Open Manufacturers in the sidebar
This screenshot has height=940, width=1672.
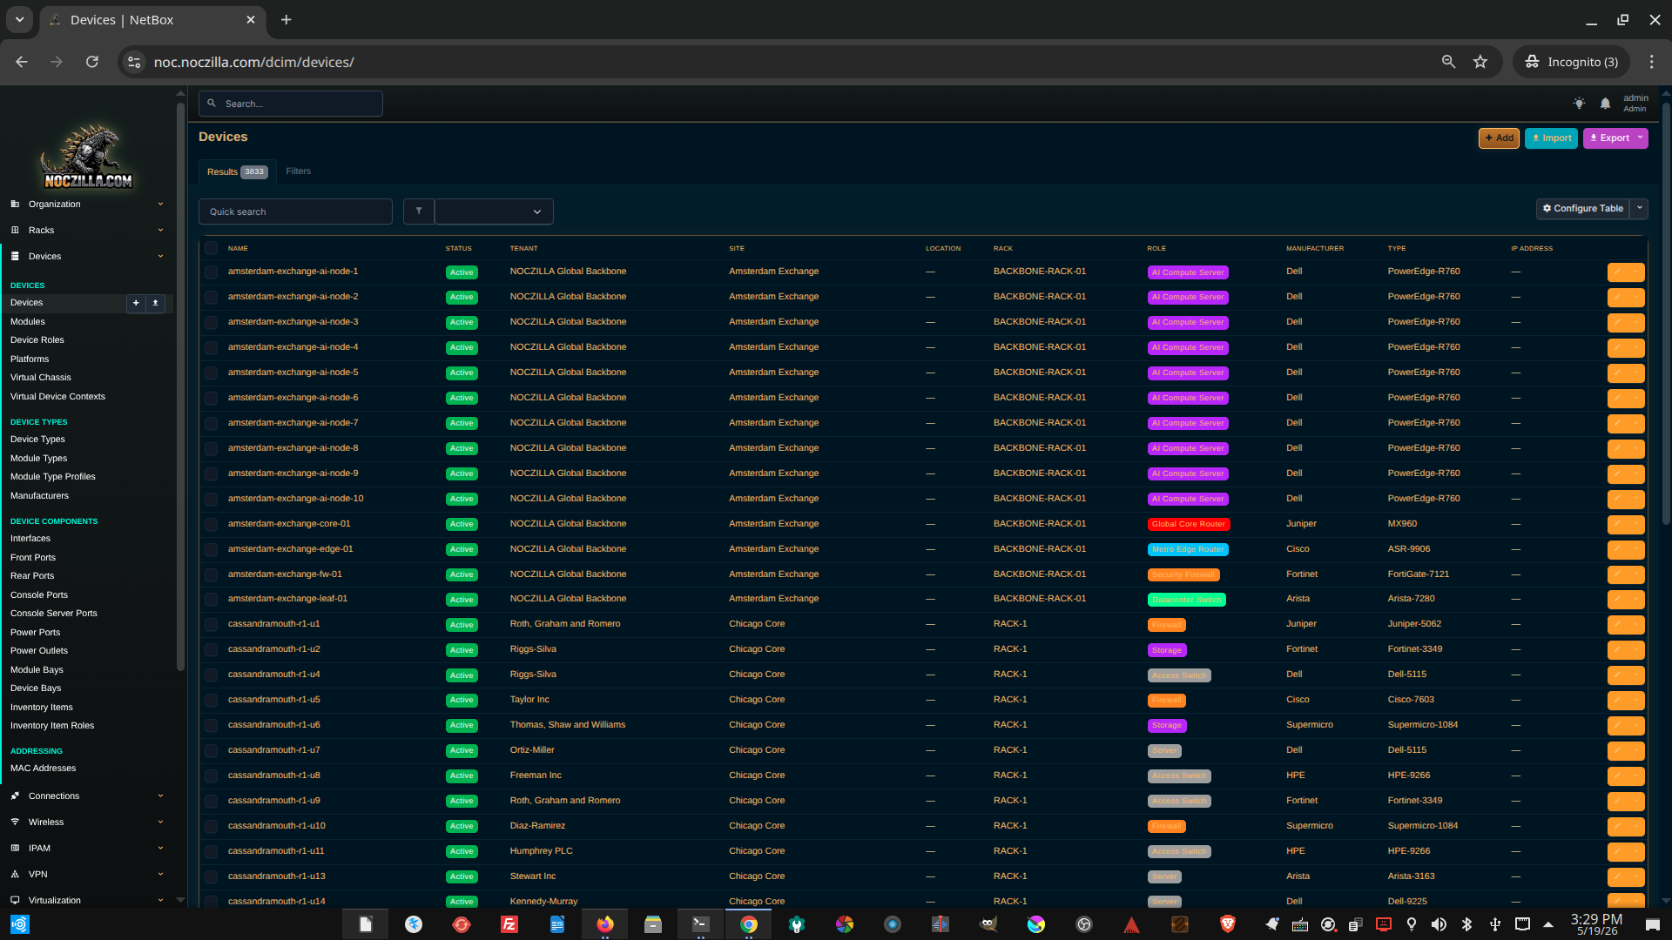(x=39, y=496)
